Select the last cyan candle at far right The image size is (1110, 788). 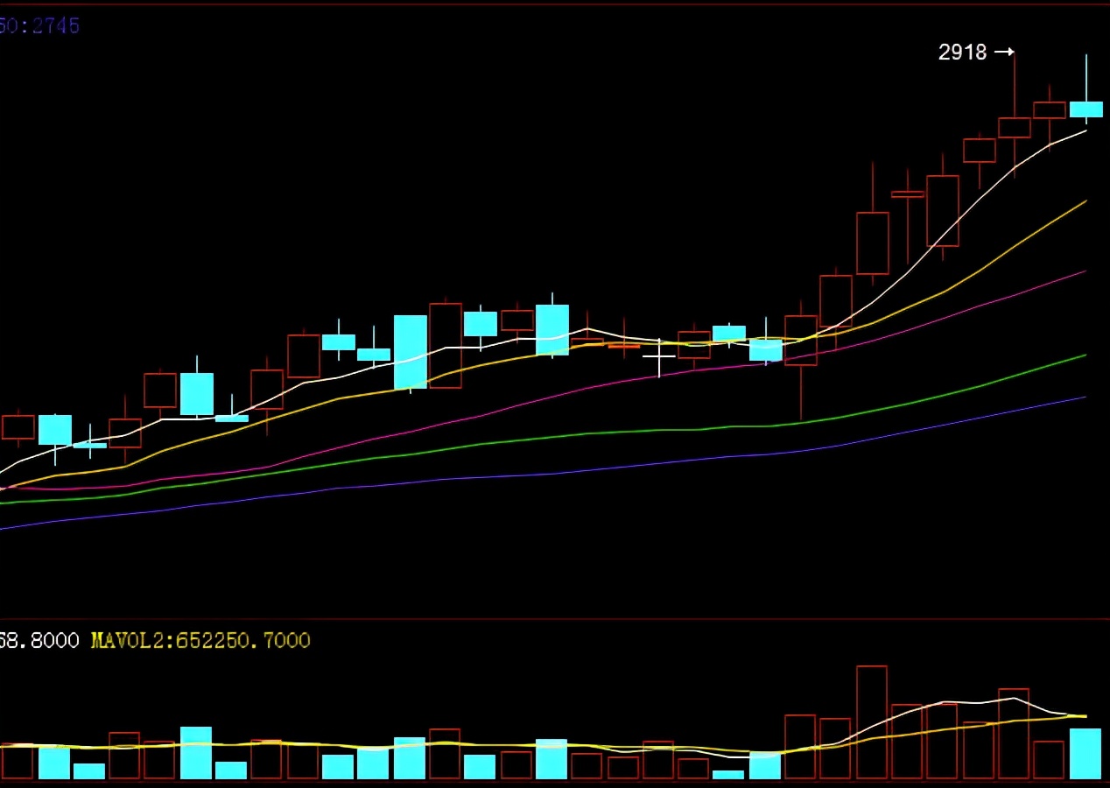pos(1086,89)
